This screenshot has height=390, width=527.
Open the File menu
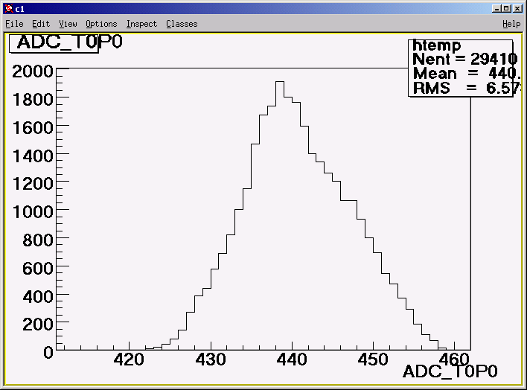(14, 24)
